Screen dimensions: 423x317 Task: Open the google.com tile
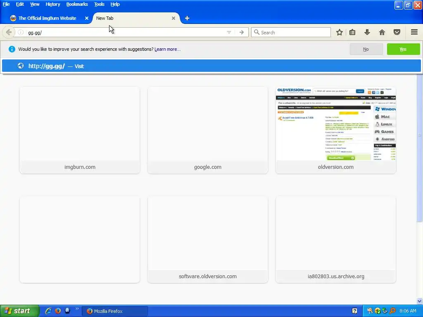(208, 130)
